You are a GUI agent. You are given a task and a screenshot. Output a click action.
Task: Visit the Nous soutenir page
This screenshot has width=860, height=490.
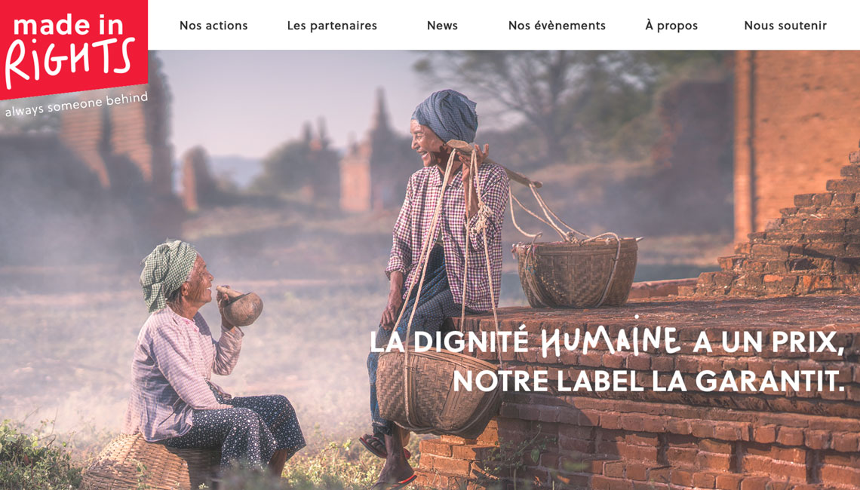785,25
